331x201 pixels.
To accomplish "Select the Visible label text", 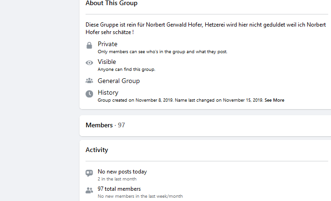I will point(107,62).
